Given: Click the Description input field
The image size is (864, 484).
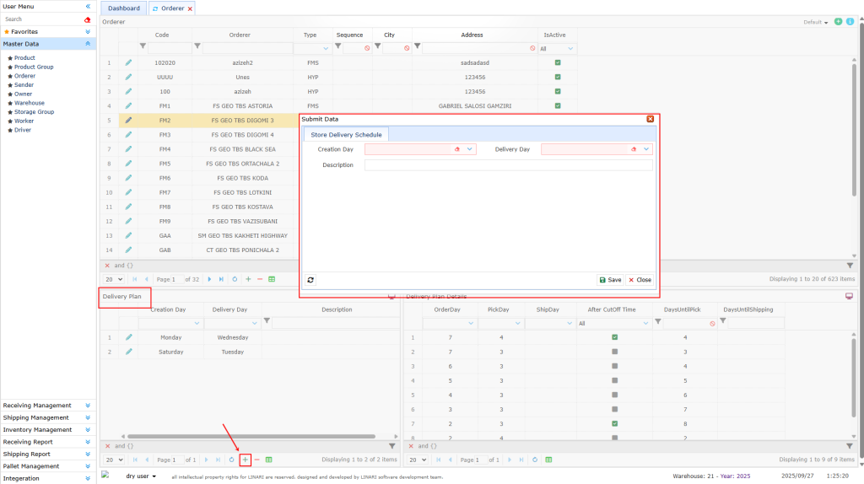Looking at the screenshot, I should point(508,165).
